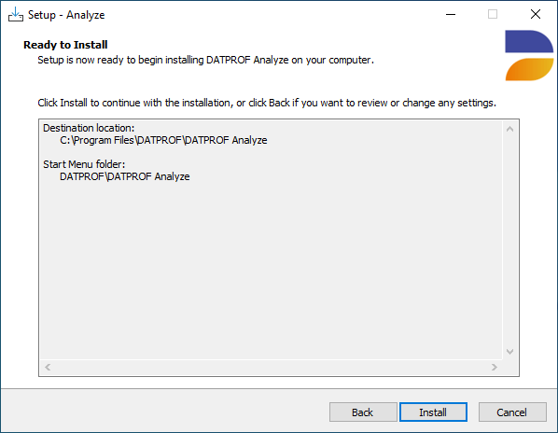The height and width of the screenshot is (433, 558).
Task: Click the disabled maximize window button
Action: coord(493,15)
